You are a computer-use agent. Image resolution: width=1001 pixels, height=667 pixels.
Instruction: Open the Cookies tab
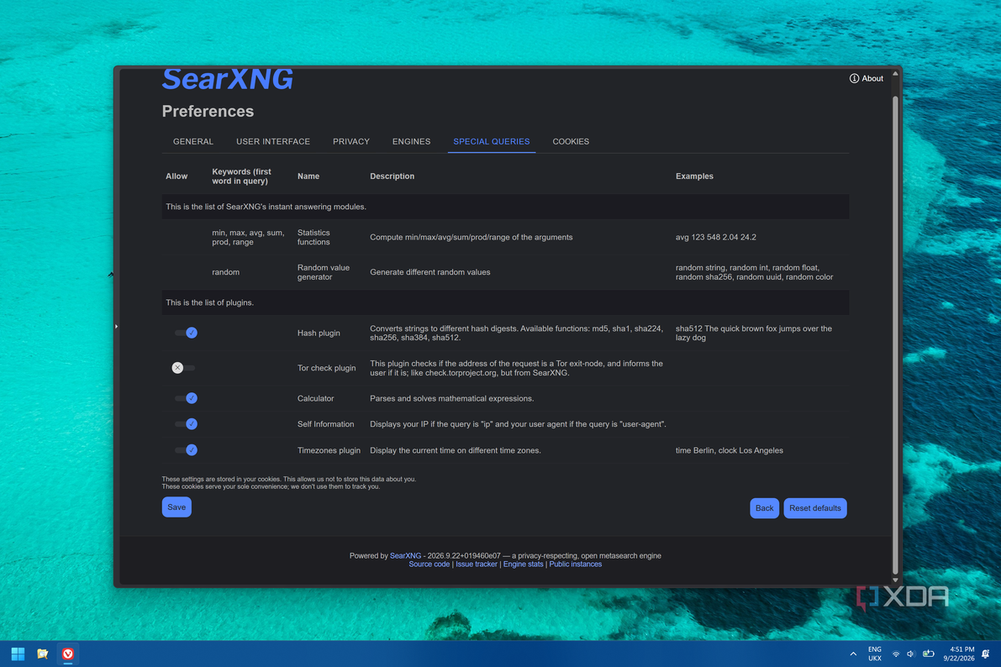coord(571,142)
